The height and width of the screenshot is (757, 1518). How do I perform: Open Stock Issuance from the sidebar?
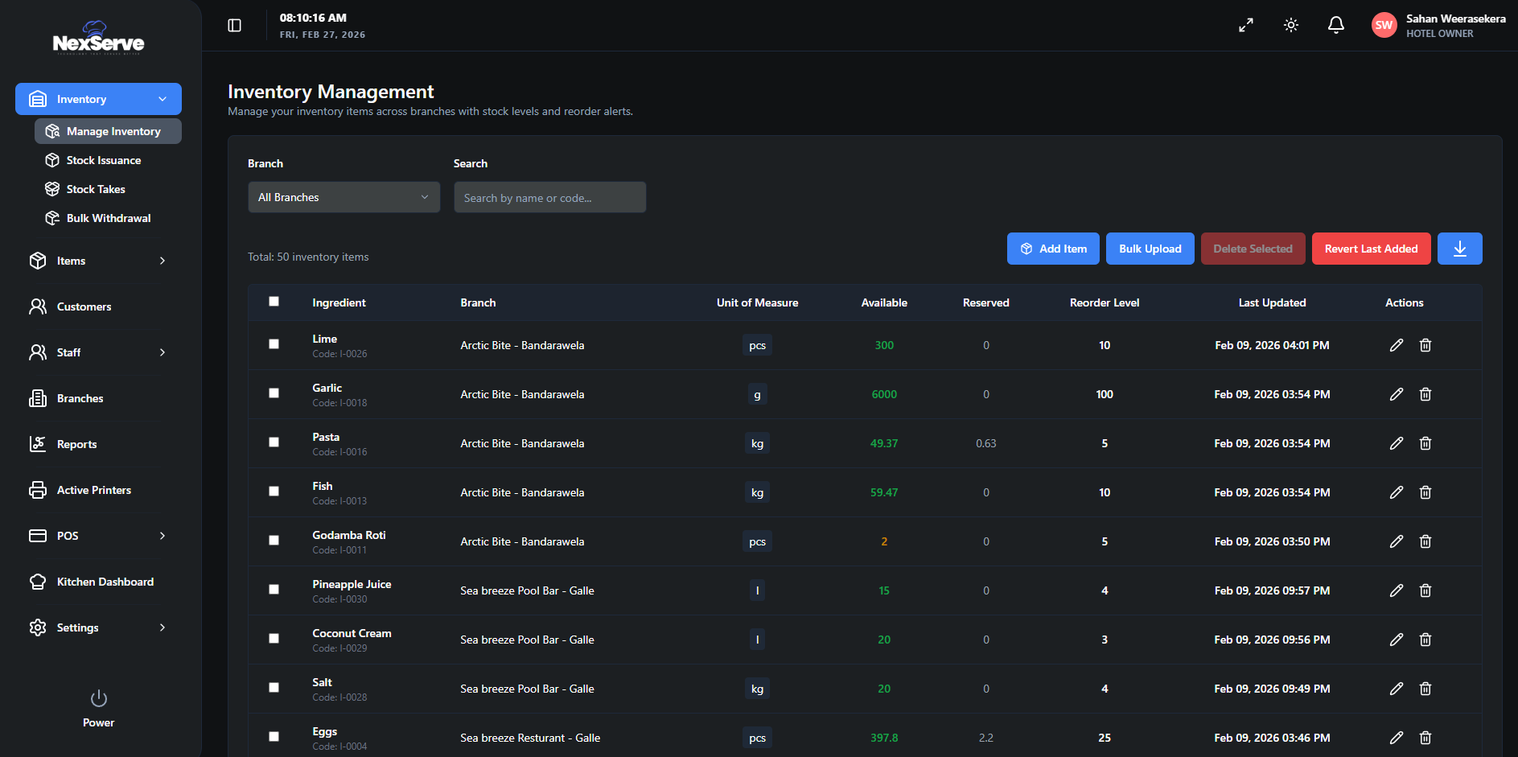tap(103, 160)
